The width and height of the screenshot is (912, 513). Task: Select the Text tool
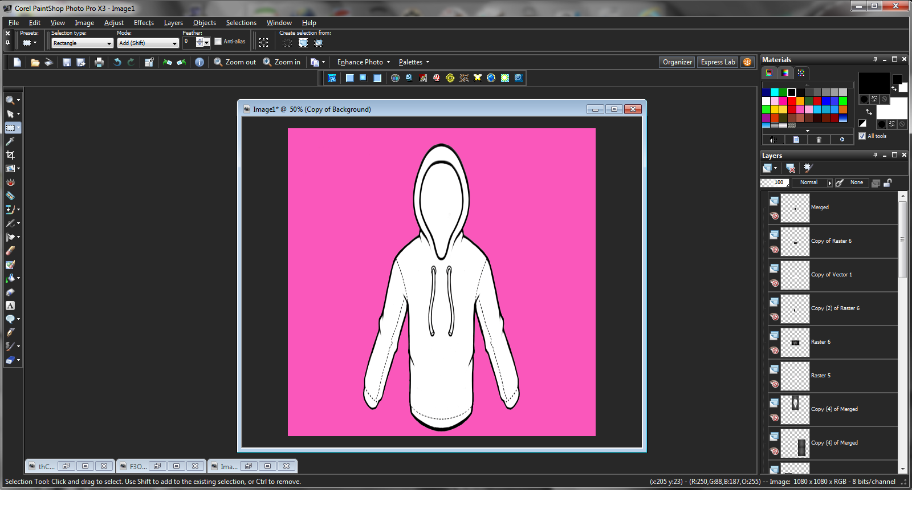click(x=10, y=306)
